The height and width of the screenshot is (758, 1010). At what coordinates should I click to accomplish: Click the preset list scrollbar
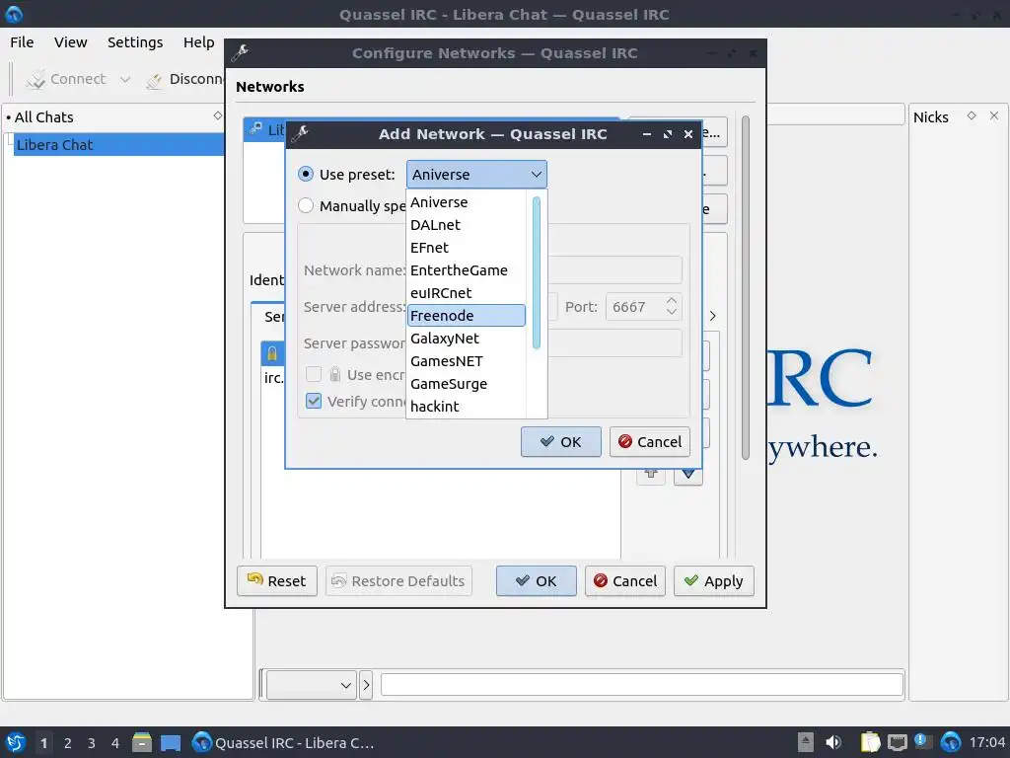[536, 273]
